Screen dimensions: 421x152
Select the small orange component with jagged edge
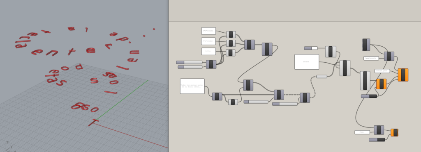(x=394, y=132)
